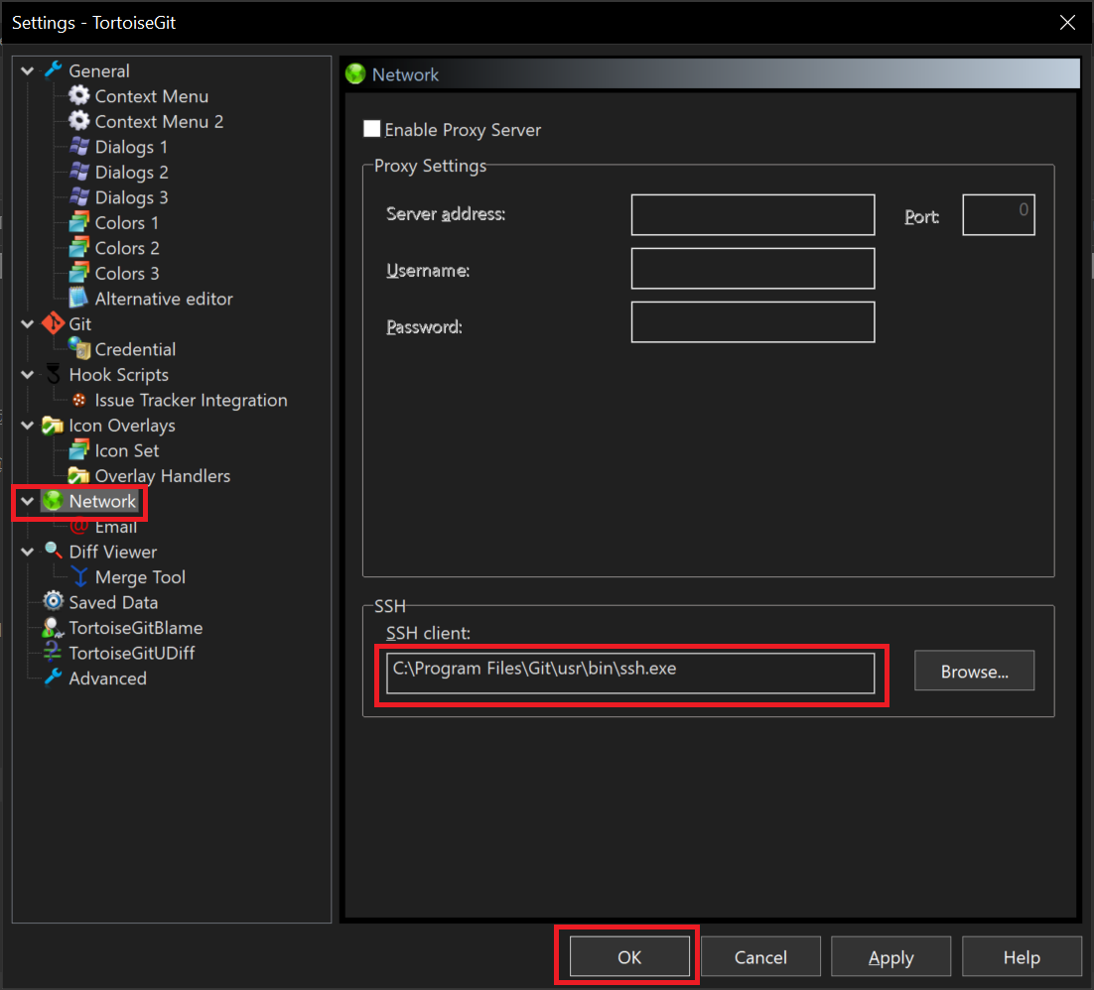Click the TortoiseGitUDiff icon
The image size is (1094, 990).
coord(53,653)
